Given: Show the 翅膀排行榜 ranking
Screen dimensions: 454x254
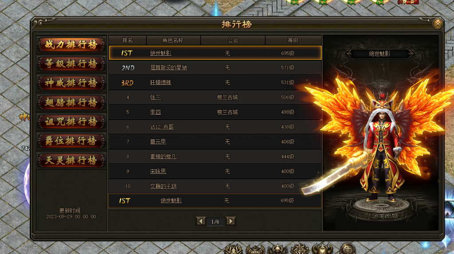Looking at the screenshot, I should coord(71,102).
